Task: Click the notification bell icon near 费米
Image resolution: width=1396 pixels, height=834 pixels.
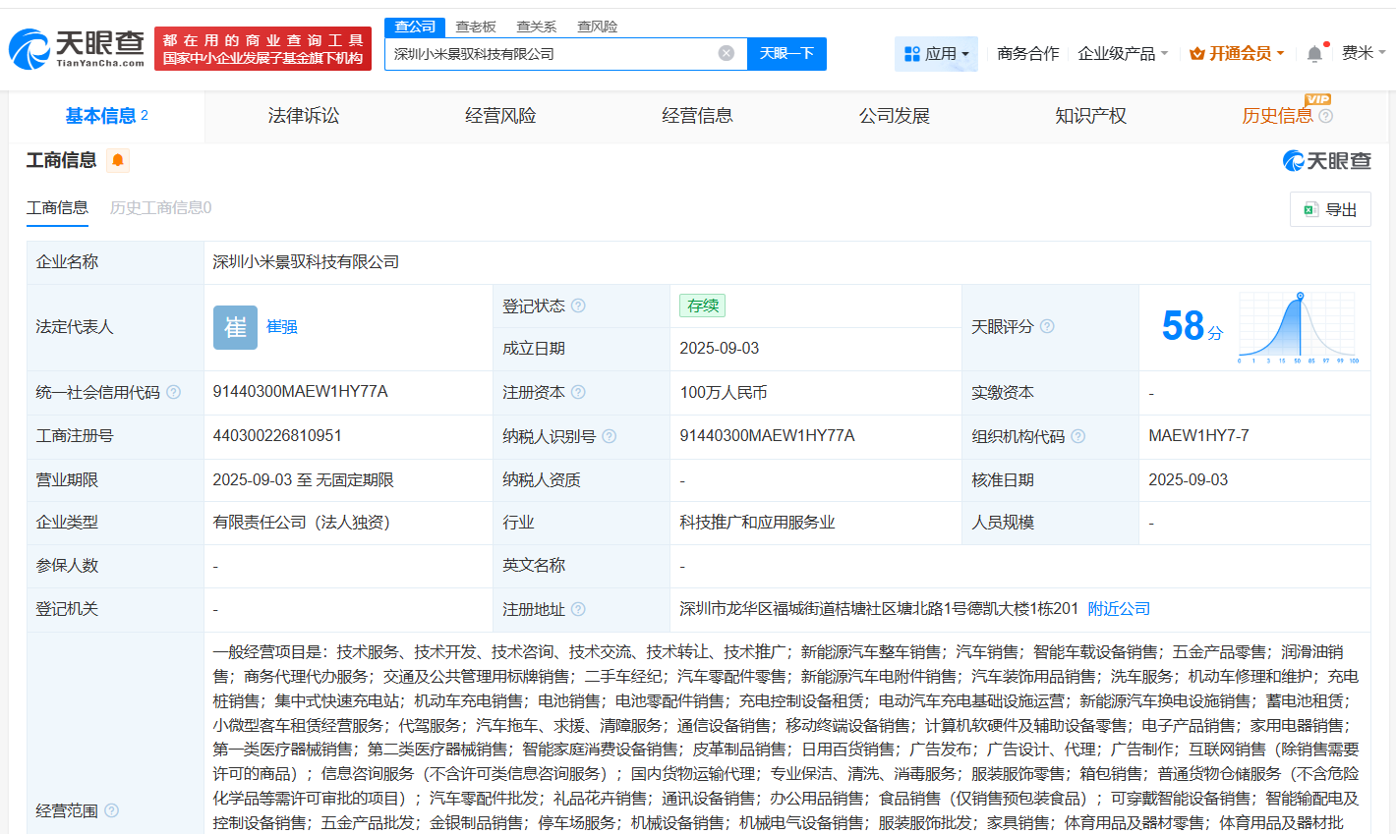Action: pyautogui.click(x=1313, y=53)
